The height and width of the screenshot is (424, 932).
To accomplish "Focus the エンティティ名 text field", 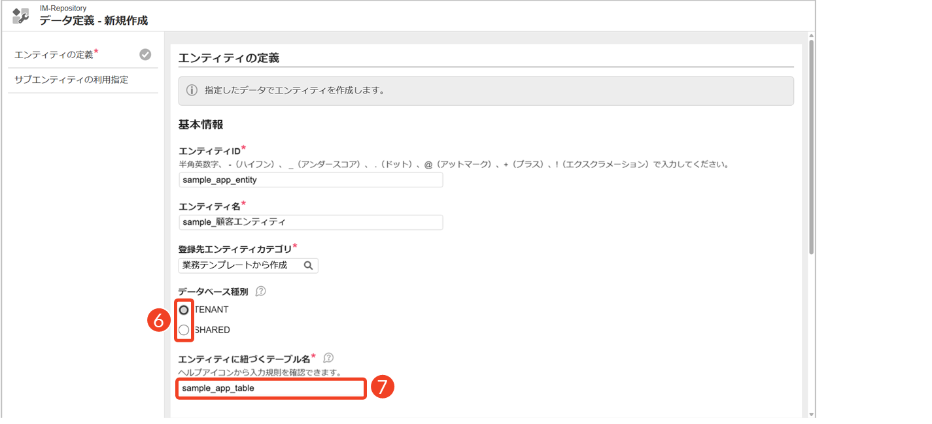I will coord(311,222).
